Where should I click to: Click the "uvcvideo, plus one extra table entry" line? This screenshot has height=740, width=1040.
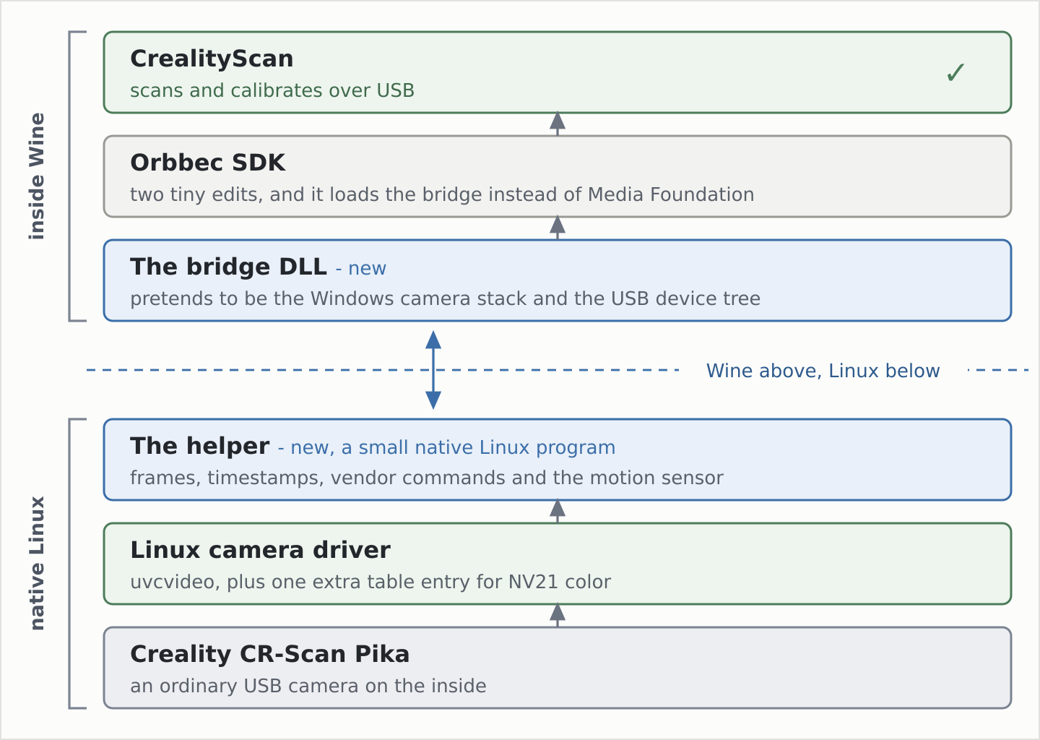point(370,582)
